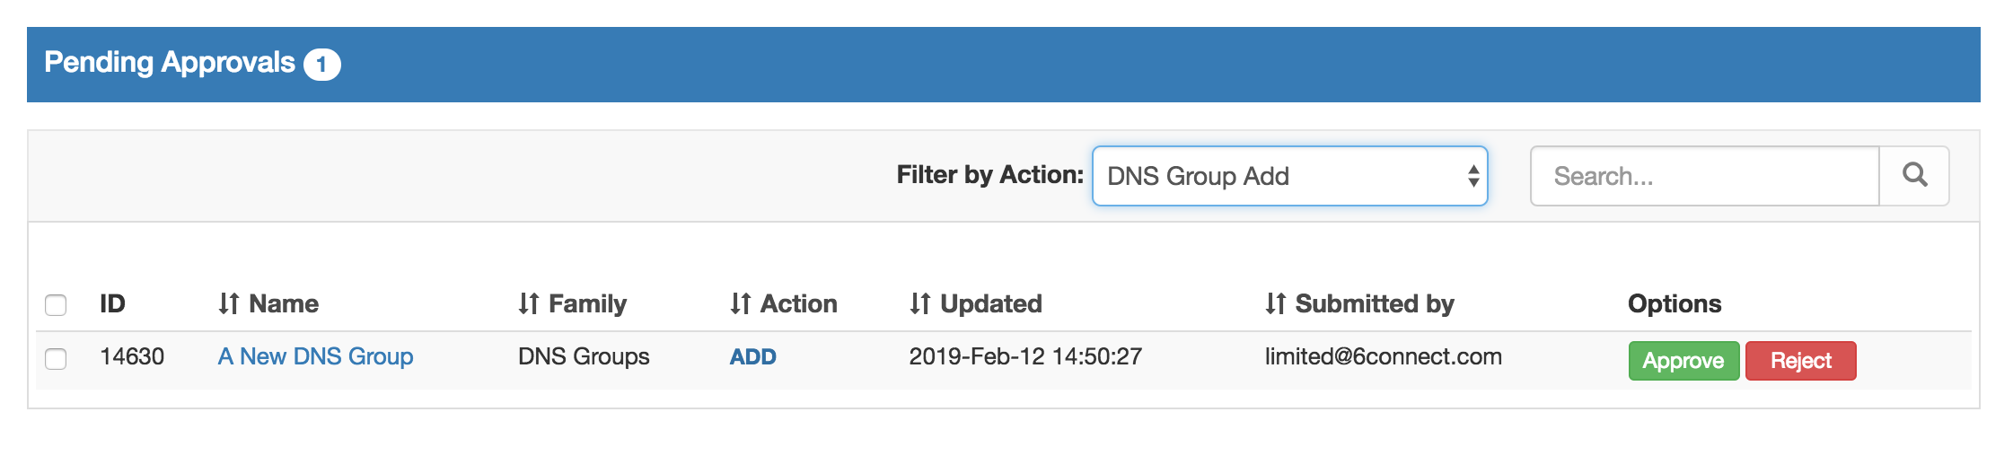This screenshot has height=456, width=2013.
Task: Click the sort arrows beside Submitted by
Action: [x=1276, y=304]
